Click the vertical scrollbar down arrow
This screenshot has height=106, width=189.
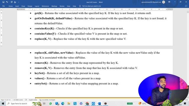click(x=188, y=97)
